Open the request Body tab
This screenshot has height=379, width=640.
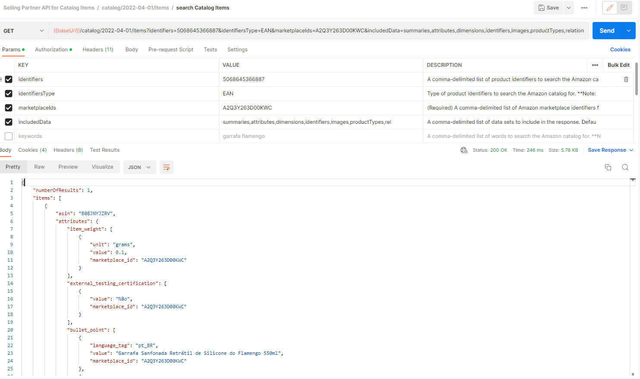(x=132, y=50)
